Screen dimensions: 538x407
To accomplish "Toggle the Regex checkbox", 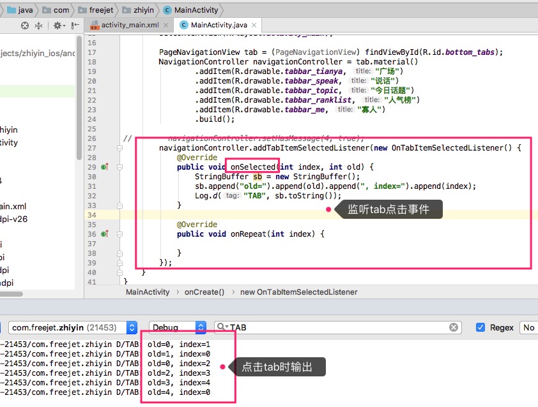I will [480, 327].
